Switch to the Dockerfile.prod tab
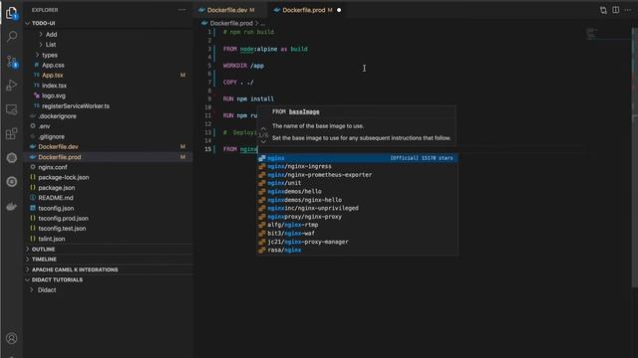 pyautogui.click(x=307, y=10)
